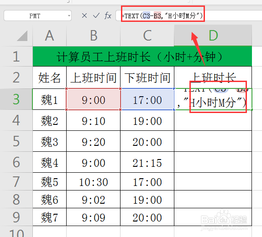Image resolution: width=262 pixels, height=237 pixels.
Task: Click cell showing 10:30
Action: click(x=93, y=181)
